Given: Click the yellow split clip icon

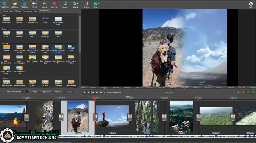Looking at the screenshot, I should click(238, 92).
